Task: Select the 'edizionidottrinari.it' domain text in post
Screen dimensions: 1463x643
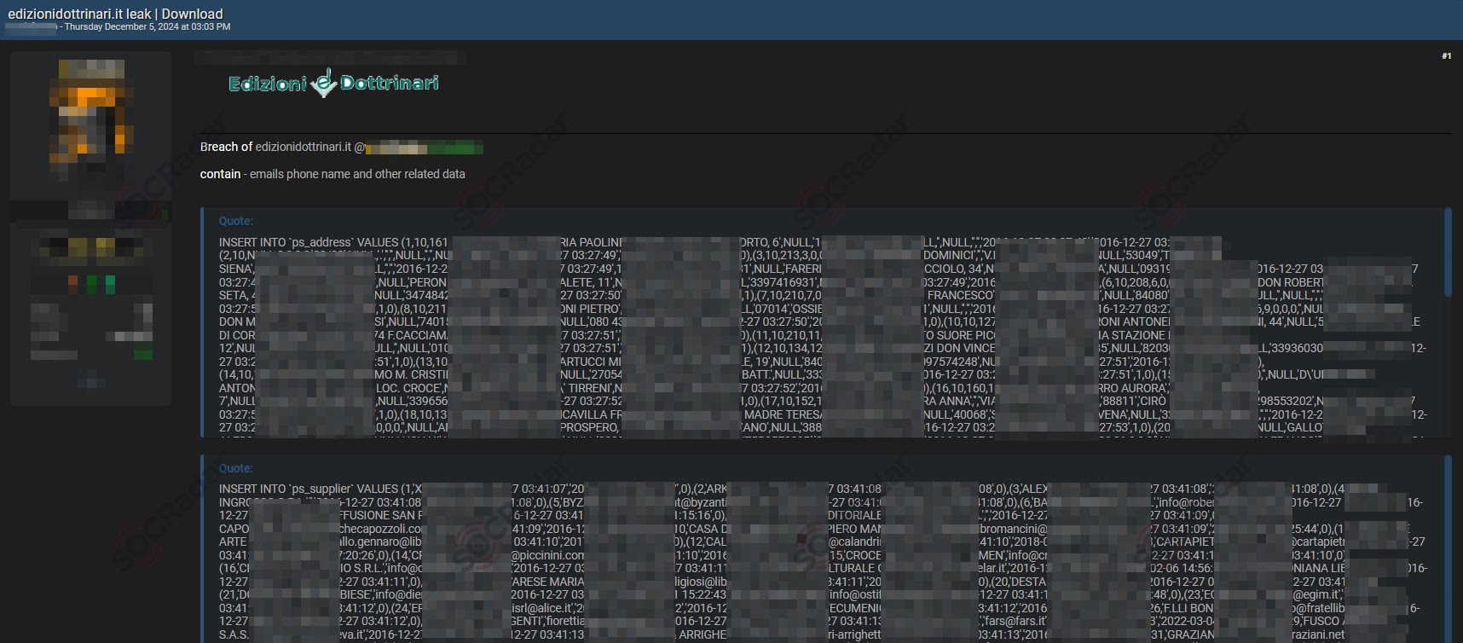Action: point(303,148)
